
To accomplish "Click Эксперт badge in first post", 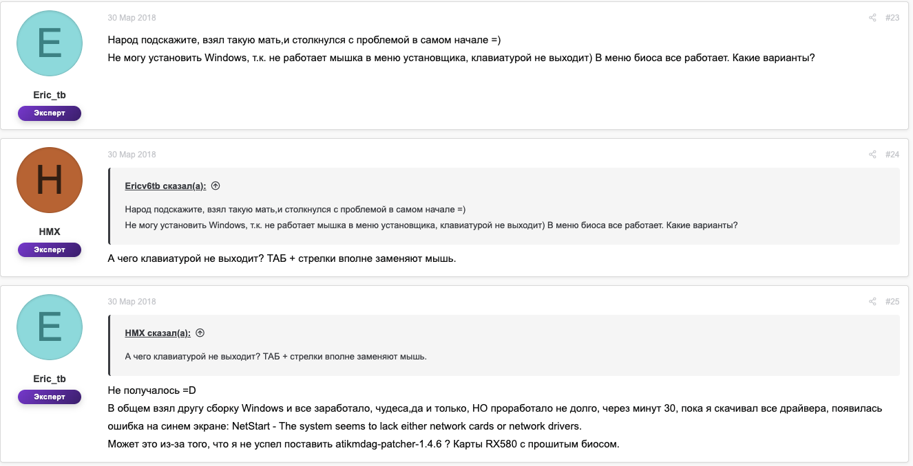I will coord(50,113).
